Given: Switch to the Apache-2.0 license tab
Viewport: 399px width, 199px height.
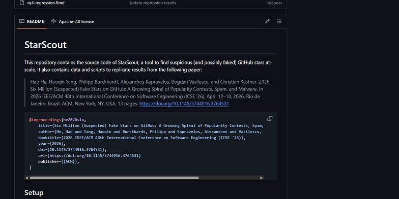Looking at the screenshot, I should [72, 21].
